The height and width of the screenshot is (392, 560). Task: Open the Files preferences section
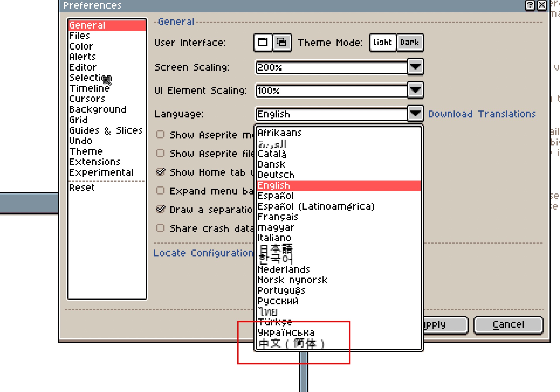pyautogui.click(x=80, y=36)
